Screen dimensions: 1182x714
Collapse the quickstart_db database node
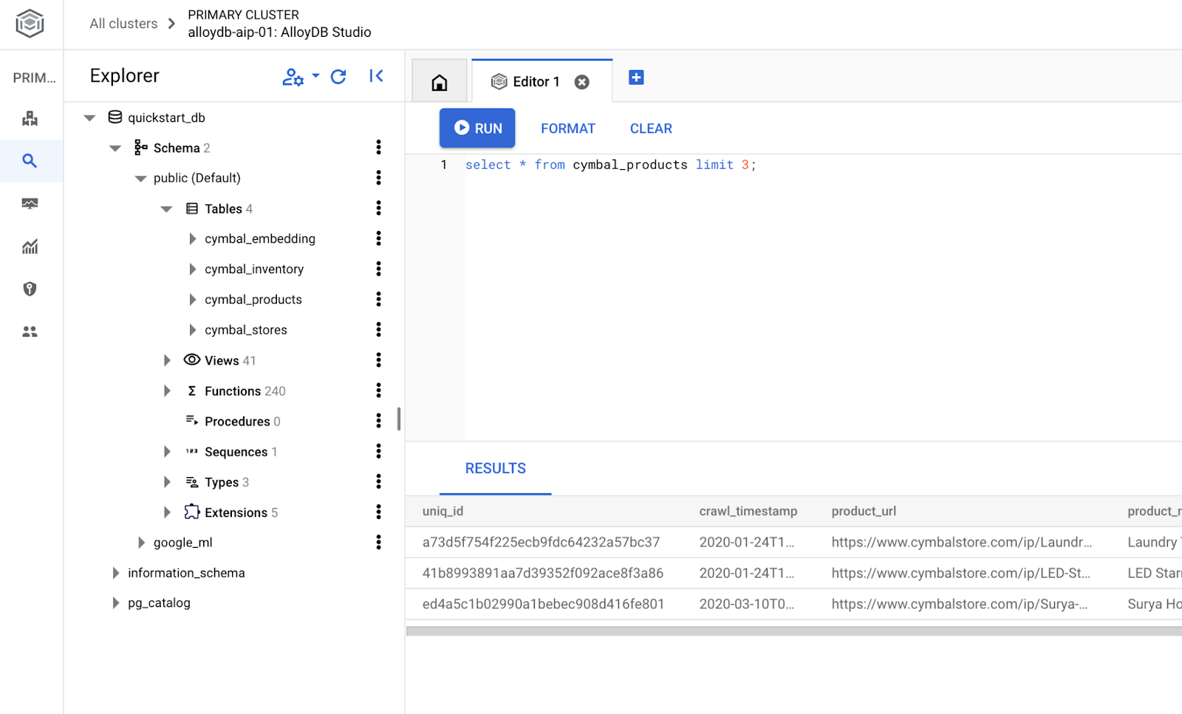click(x=90, y=118)
